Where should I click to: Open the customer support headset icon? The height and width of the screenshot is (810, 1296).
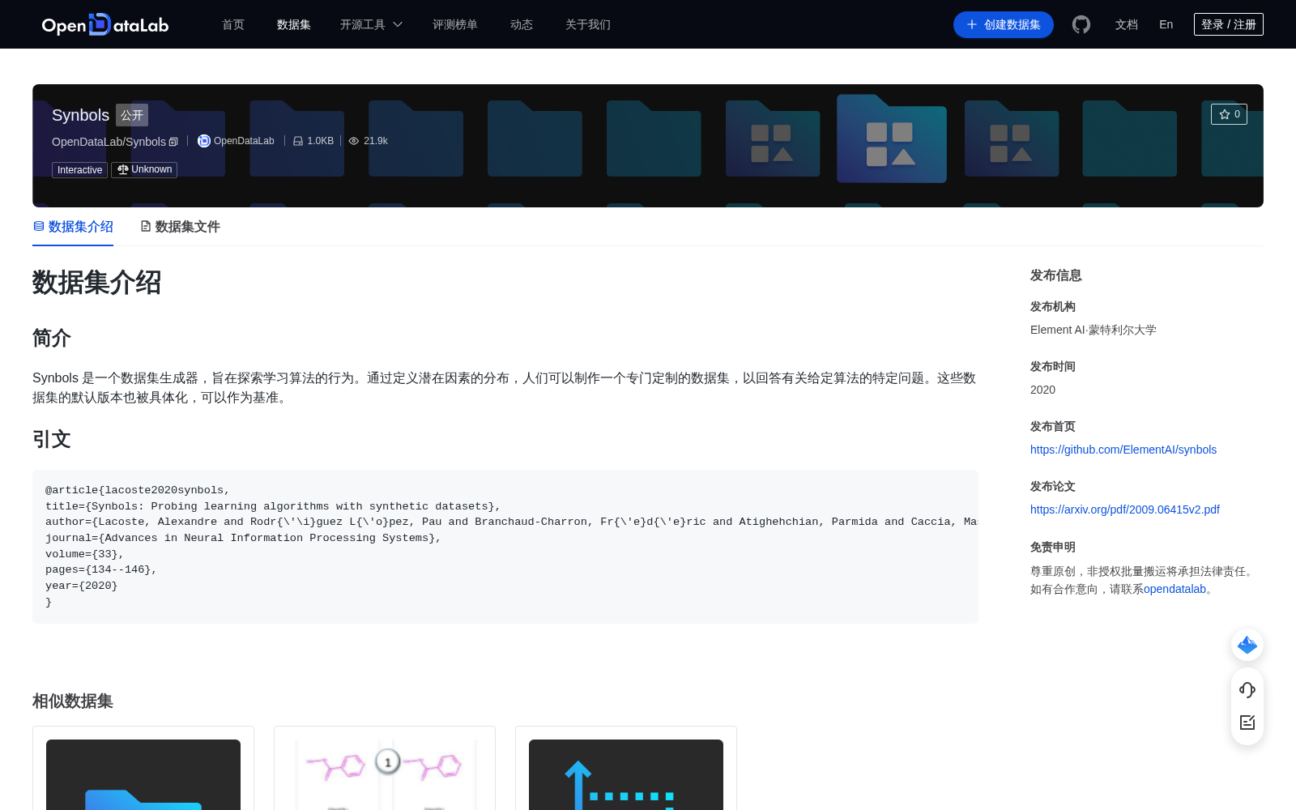click(1247, 689)
